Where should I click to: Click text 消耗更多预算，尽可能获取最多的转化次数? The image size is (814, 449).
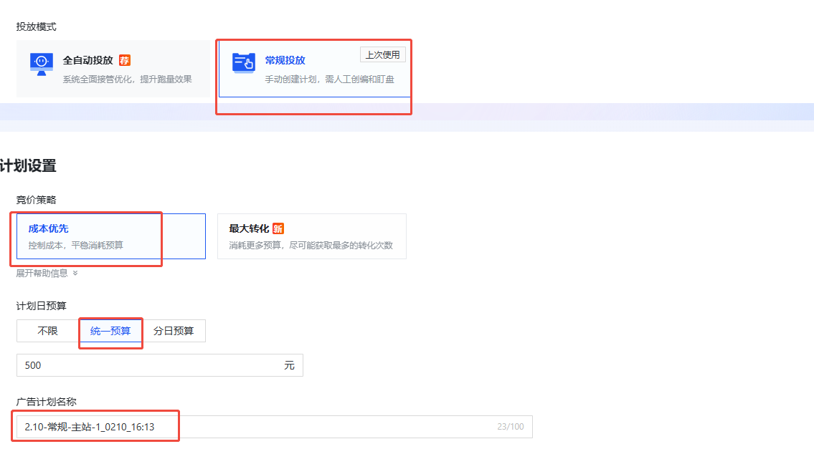click(x=311, y=245)
